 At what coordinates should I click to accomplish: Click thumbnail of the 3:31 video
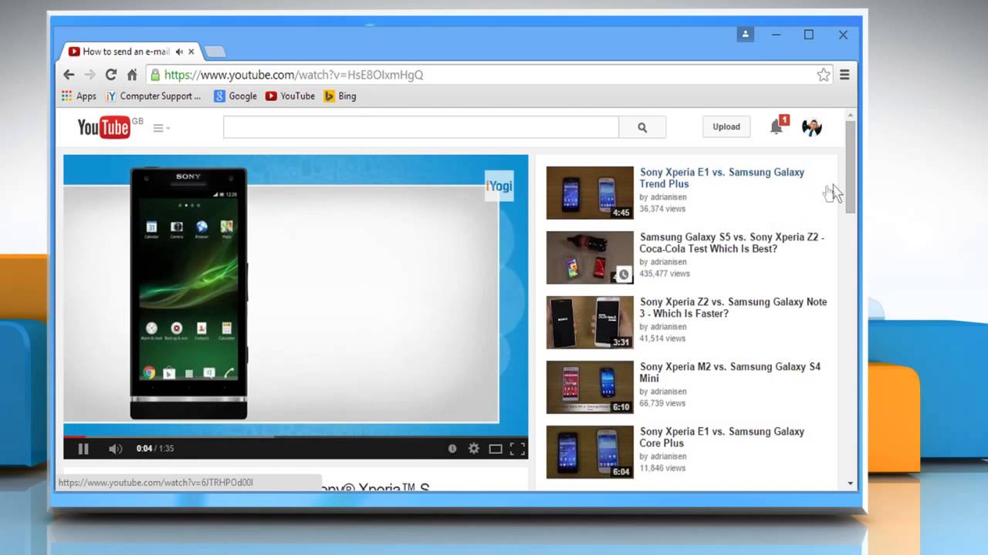(x=590, y=322)
